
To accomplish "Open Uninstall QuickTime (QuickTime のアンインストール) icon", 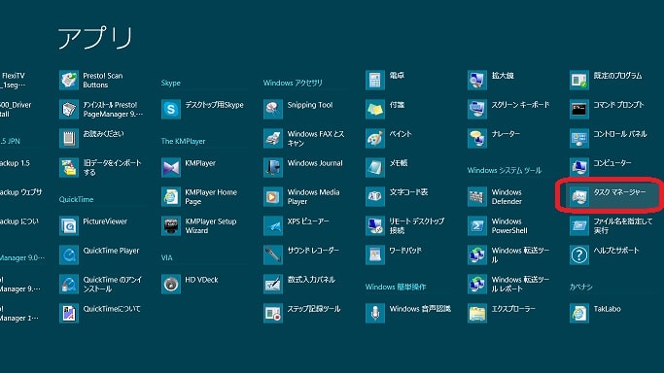I will (69, 285).
